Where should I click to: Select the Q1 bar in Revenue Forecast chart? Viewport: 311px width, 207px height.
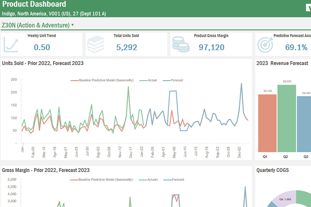268,123
